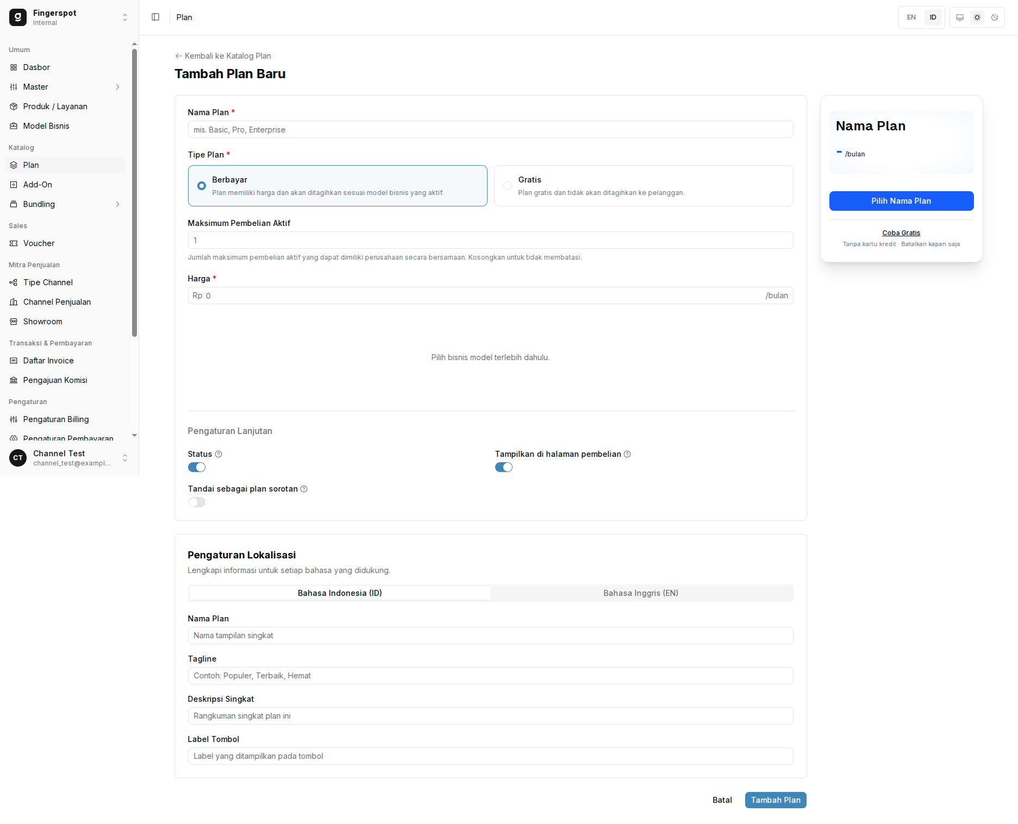Switch to dark mode moon icon
Viewport: 1018px width, 824px height.
click(x=995, y=17)
